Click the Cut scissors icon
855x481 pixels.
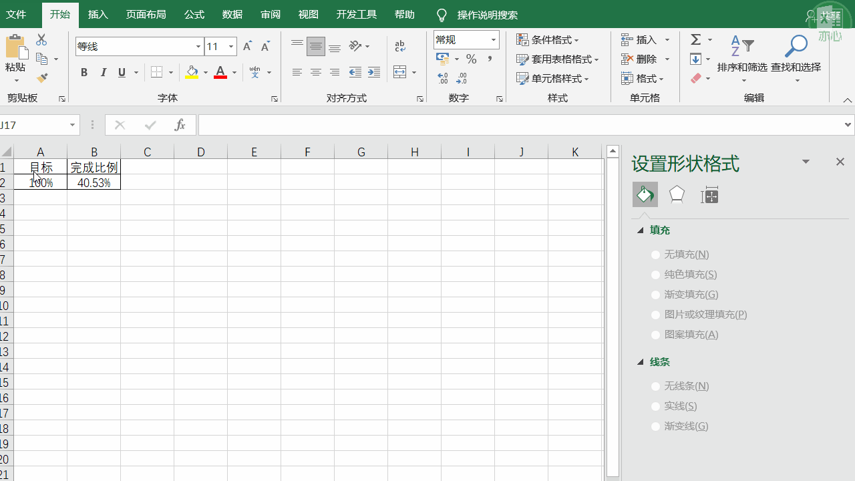[41, 40]
